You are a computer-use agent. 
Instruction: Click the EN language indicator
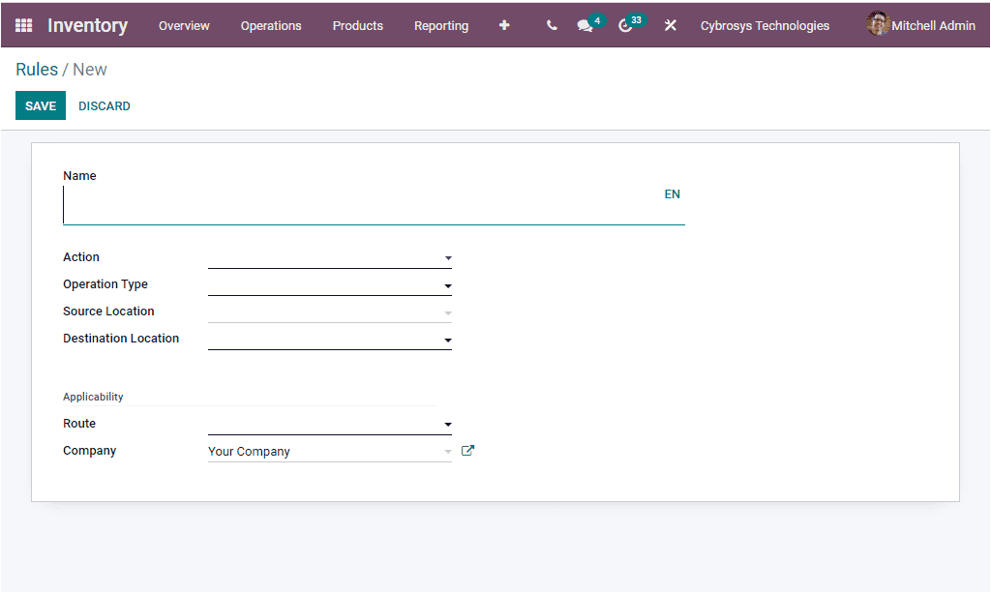(x=672, y=193)
